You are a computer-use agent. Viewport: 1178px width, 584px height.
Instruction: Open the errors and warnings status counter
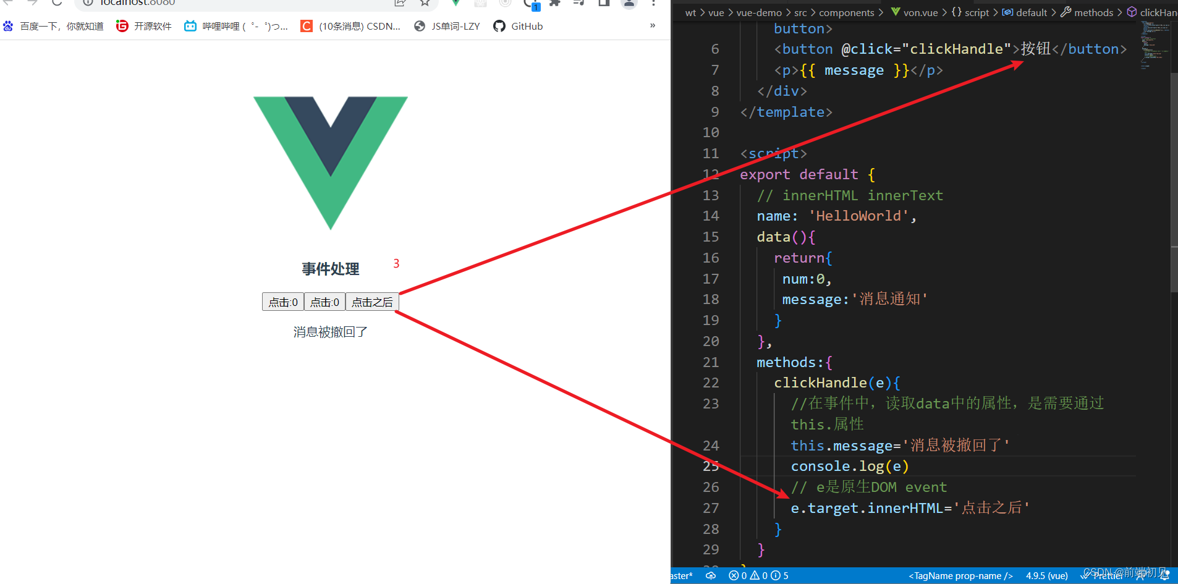pos(758,575)
